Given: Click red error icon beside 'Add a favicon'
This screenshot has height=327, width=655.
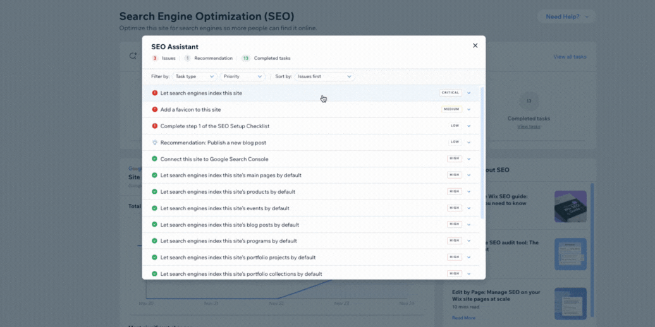Looking at the screenshot, I should point(154,109).
